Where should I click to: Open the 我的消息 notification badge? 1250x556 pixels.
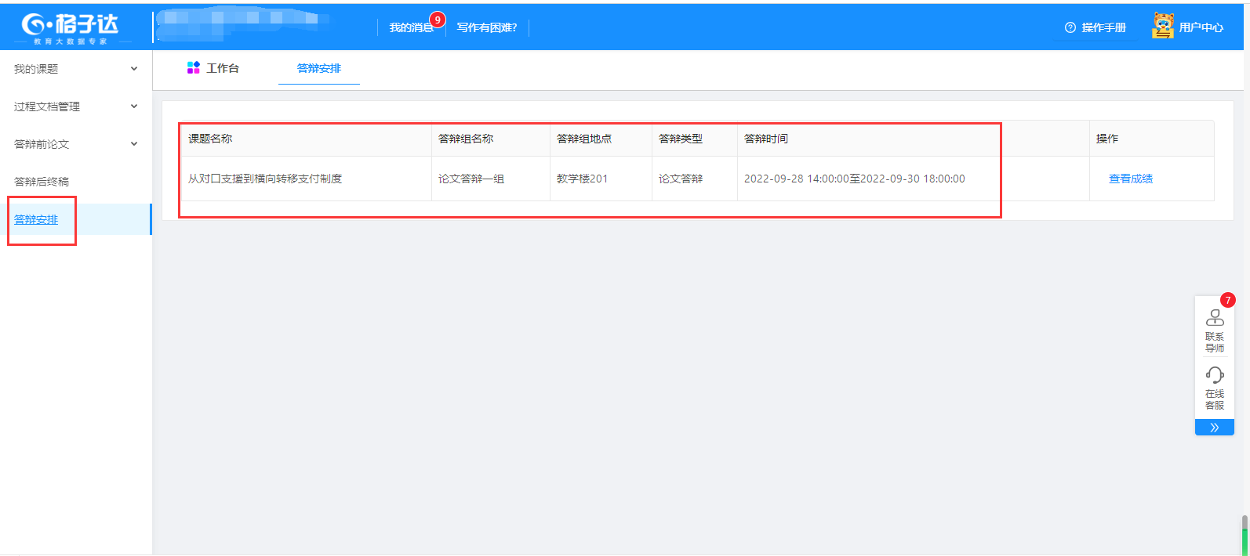pyautogui.click(x=437, y=20)
